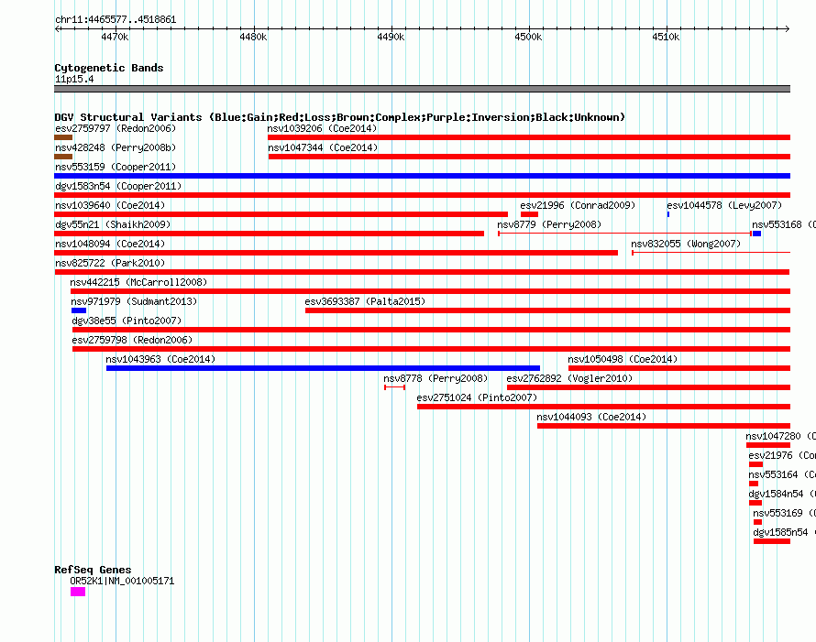
Task: Click the Cytogenetic Bands track title
Action: pyautogui.click(x=109, y=68)
